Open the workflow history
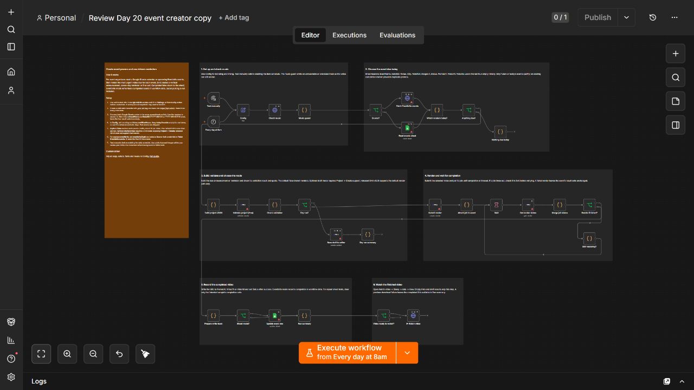Image resolution: width=694 pixels, height=390 pixels. coord(653,17)
